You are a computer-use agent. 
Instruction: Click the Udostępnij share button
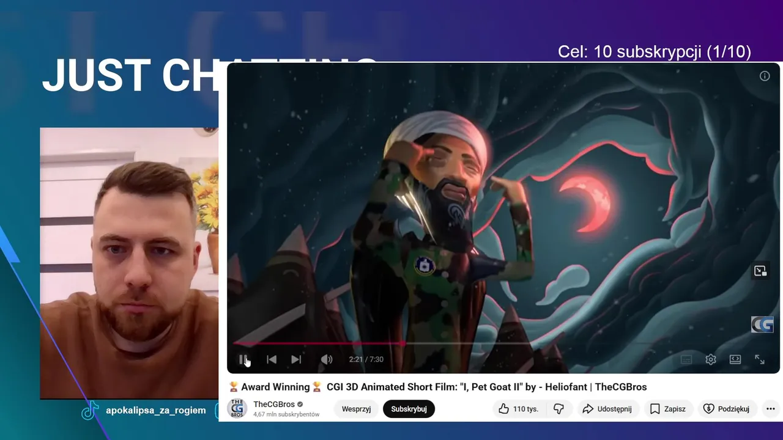(608, 409)
